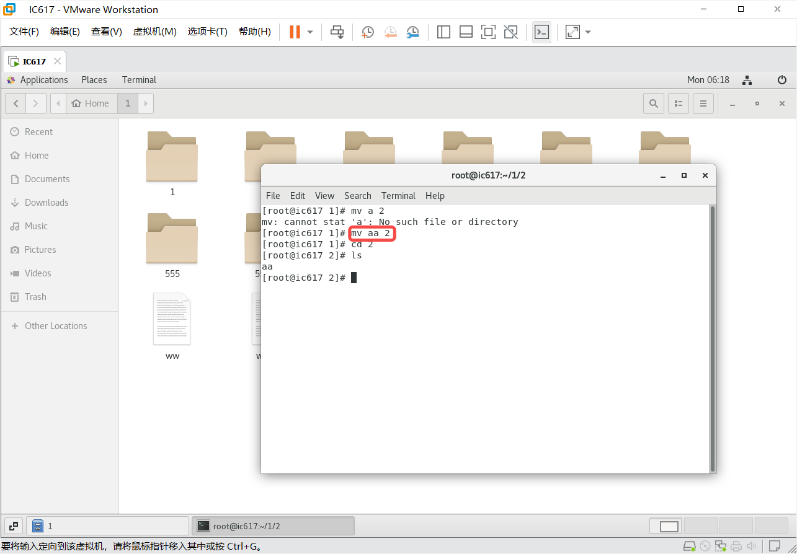
Task: Enter full screen mode icon in VMware toolbar
Action: tap(488, 32)
